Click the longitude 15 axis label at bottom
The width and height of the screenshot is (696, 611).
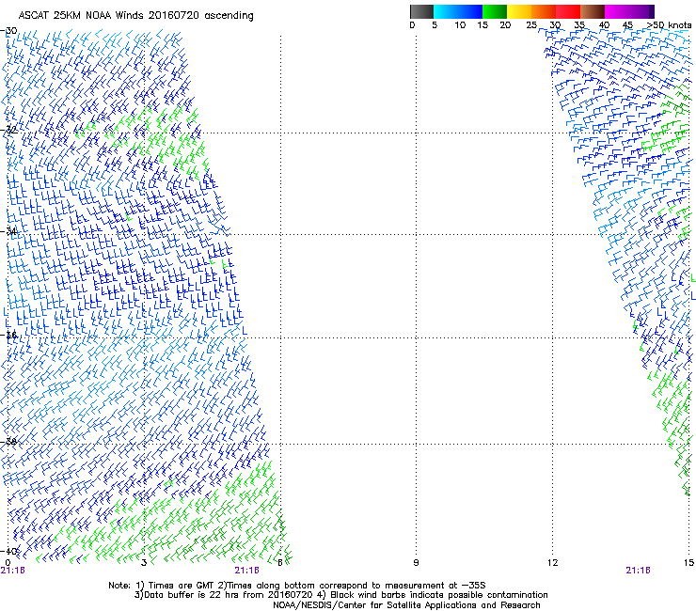pyautogui.click(x=688, y=563)
